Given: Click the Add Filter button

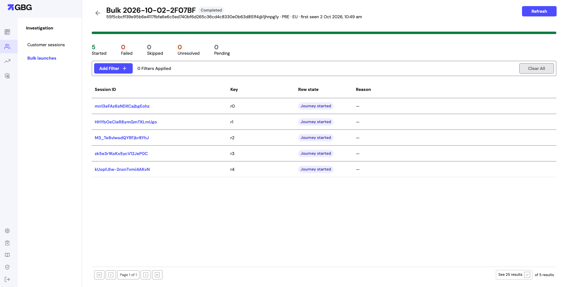Looking at the screenshot, I should (x=113, y=68).
